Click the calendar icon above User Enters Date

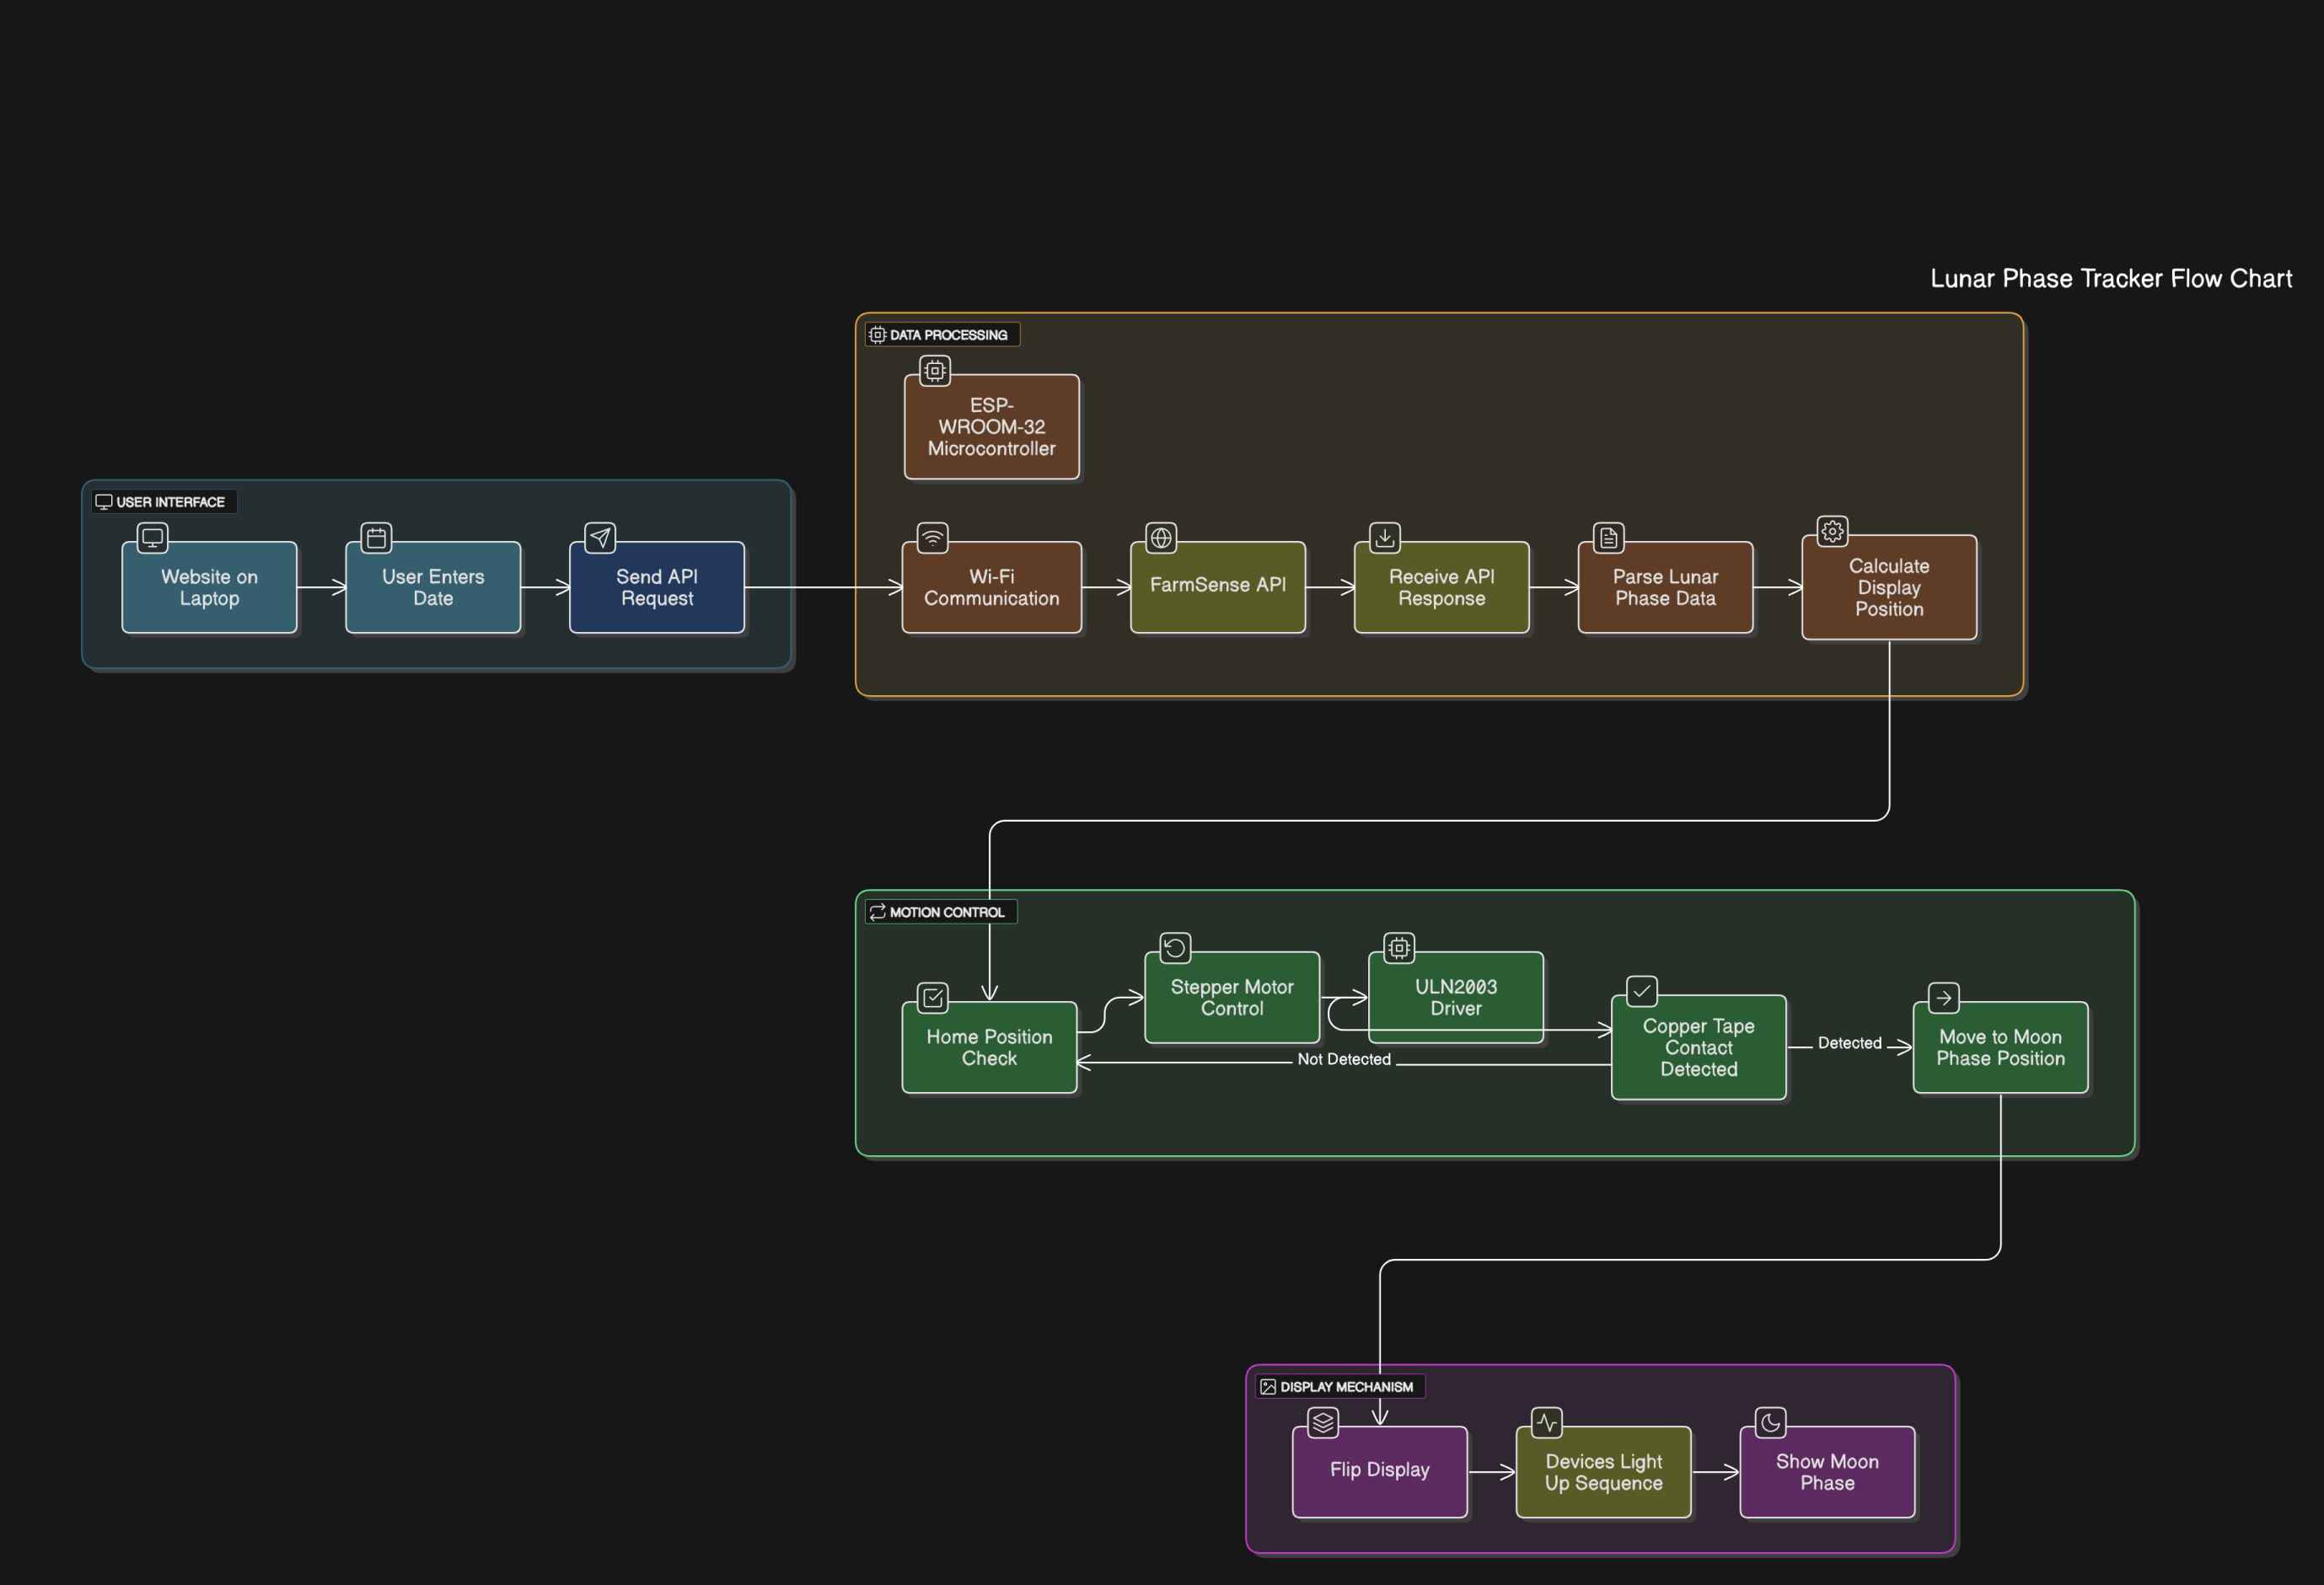pos(376,538)
